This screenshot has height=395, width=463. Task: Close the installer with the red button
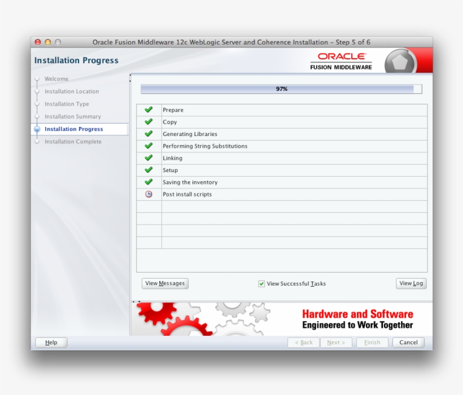point(38,42)
